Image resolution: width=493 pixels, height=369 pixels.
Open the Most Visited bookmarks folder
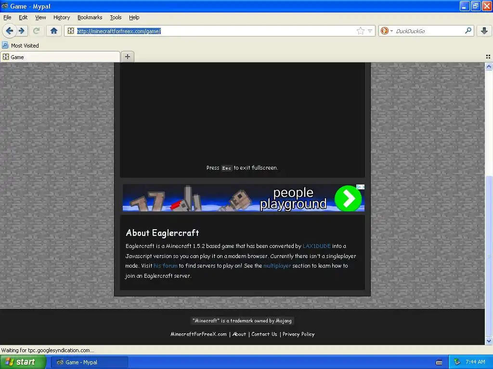(x=20, y=46)
